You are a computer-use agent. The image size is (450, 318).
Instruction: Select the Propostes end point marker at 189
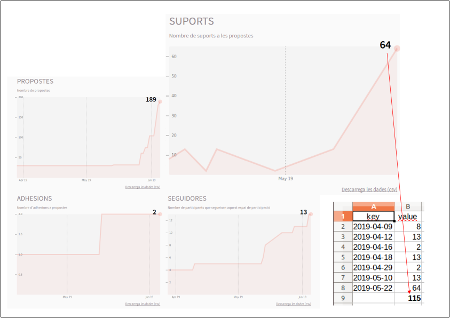[160, 101]
